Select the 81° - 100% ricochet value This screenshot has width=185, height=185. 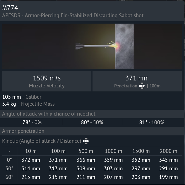tap(152, 122)
